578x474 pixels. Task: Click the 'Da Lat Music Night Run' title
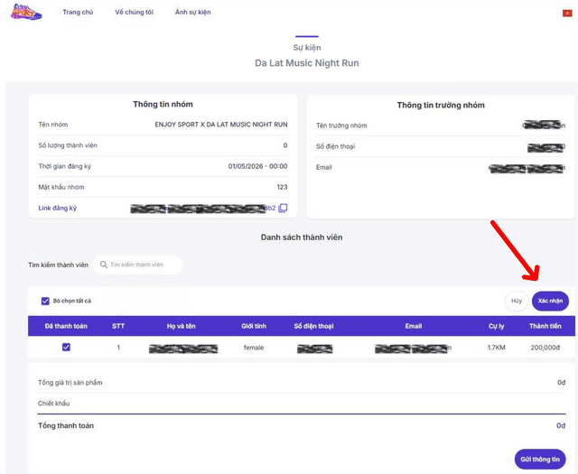(x=306, y=63)
